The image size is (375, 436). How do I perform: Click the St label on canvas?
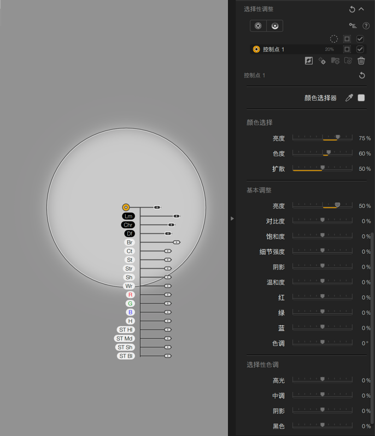point(130,260)
